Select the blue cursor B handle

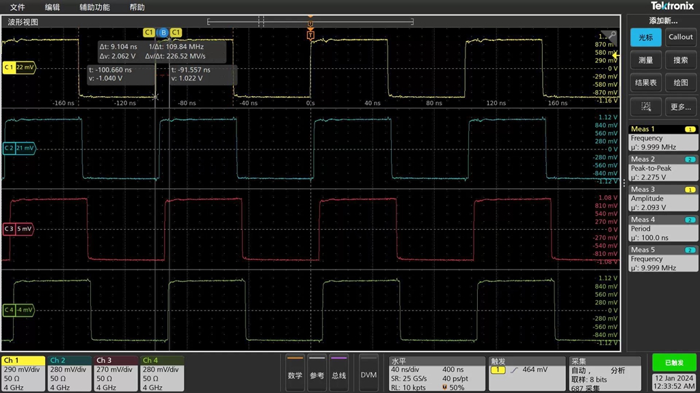point(163,33)
